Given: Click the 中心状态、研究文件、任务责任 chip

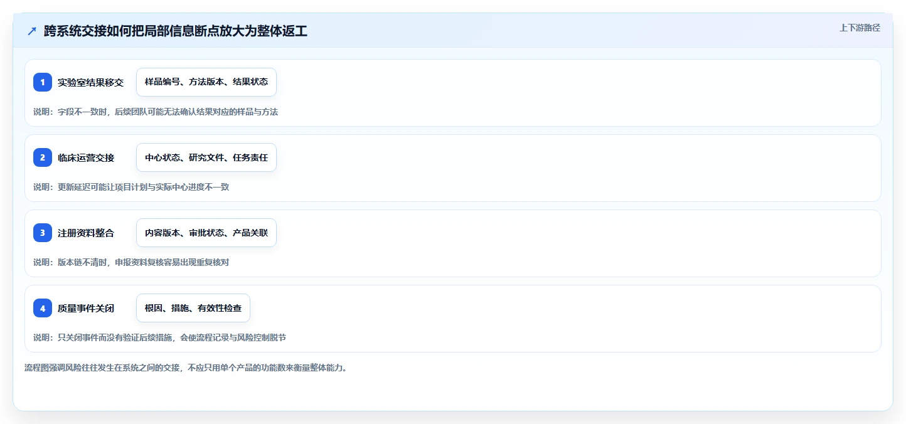Looking at the screenshot, I should [x=206, y=157].
